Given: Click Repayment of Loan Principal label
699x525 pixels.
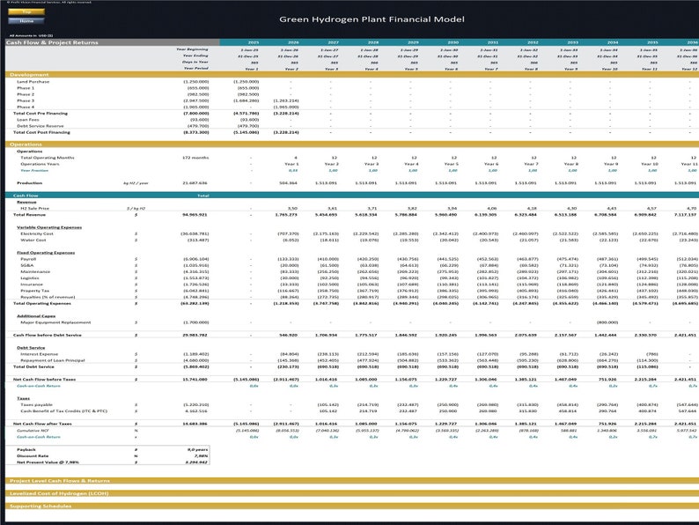Looking at the screenshot, I should click(53, 360).
